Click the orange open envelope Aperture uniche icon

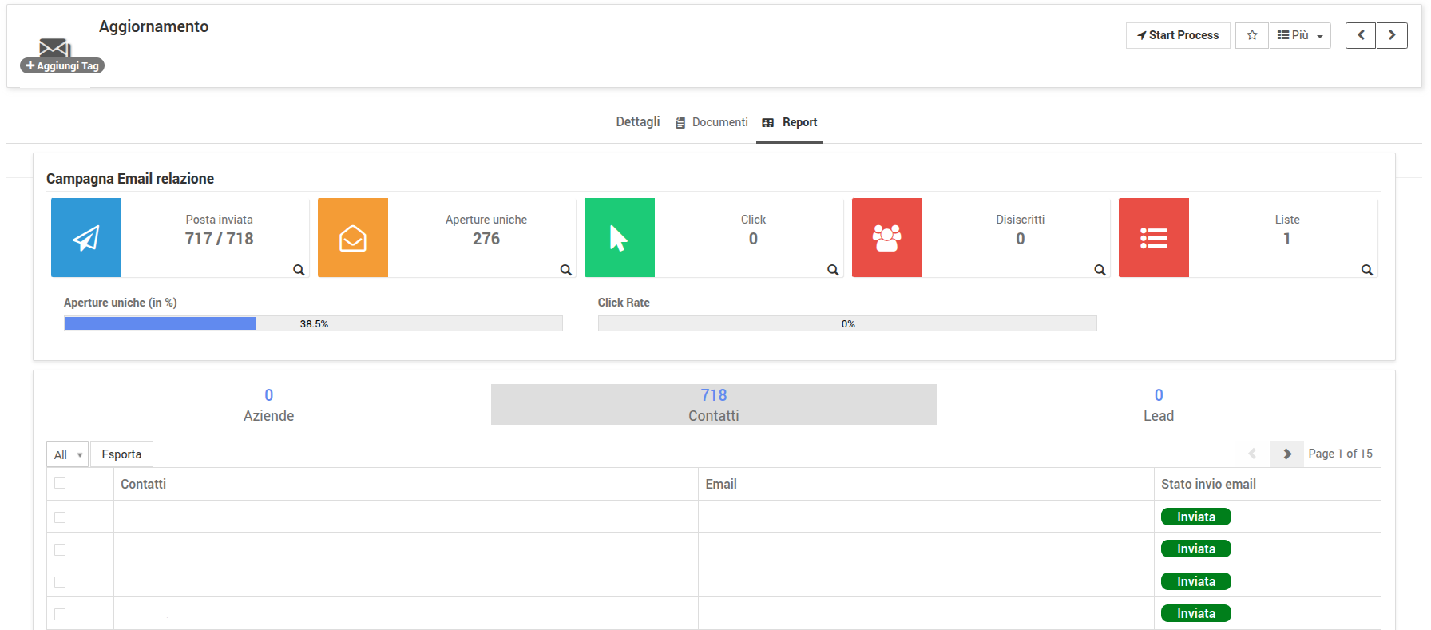click(353, 238)
